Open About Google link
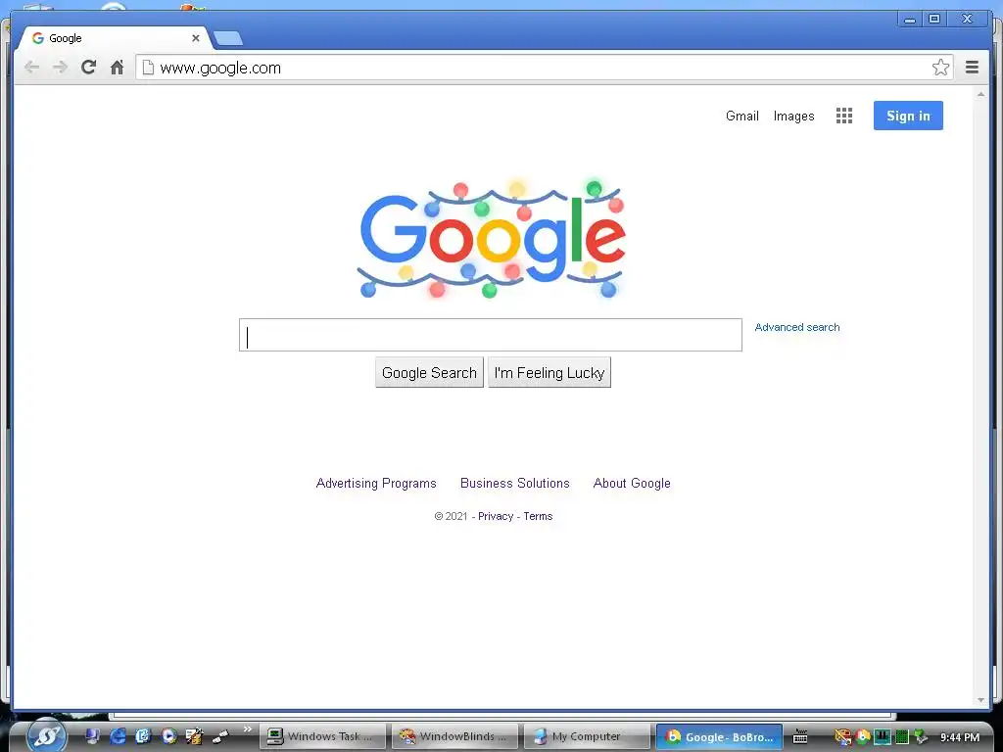 pos(632,484)
